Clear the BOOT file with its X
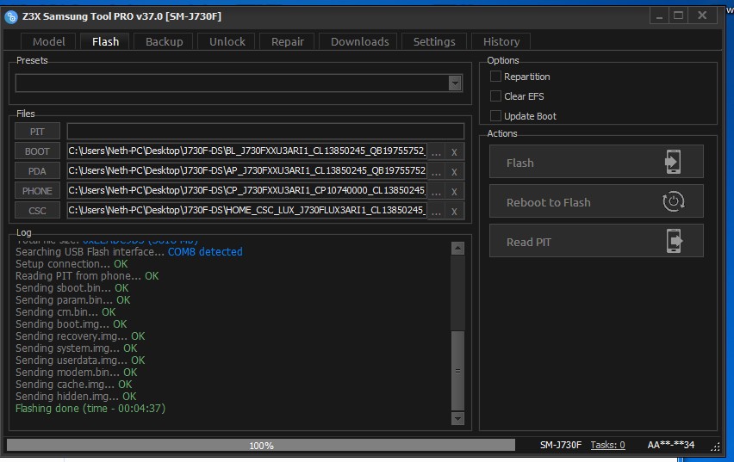734x462 pixels. 454,152
